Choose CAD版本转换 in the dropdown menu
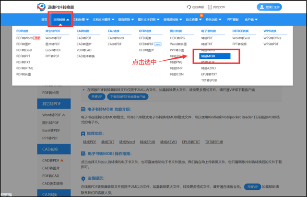This screenshot has height=197, width=307. [85, 56]
